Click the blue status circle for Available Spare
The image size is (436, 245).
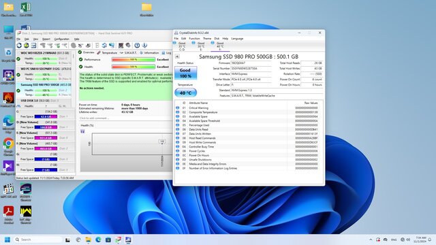pyautogui.click(x=177, y=116)
